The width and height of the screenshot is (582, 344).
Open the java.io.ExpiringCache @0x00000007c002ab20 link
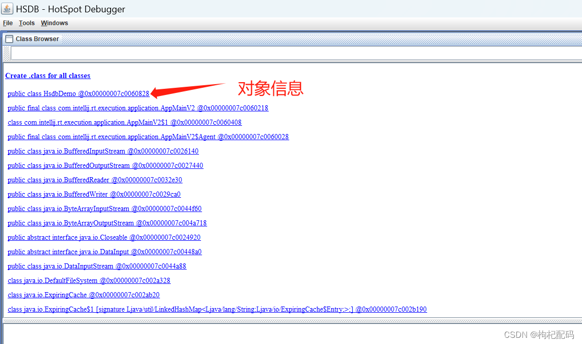click(x=84, y=295)
